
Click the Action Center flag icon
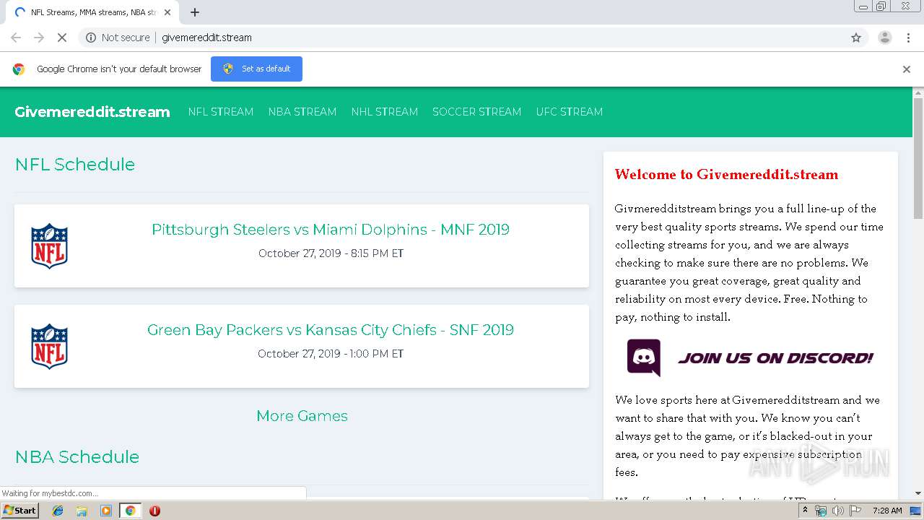855,511
